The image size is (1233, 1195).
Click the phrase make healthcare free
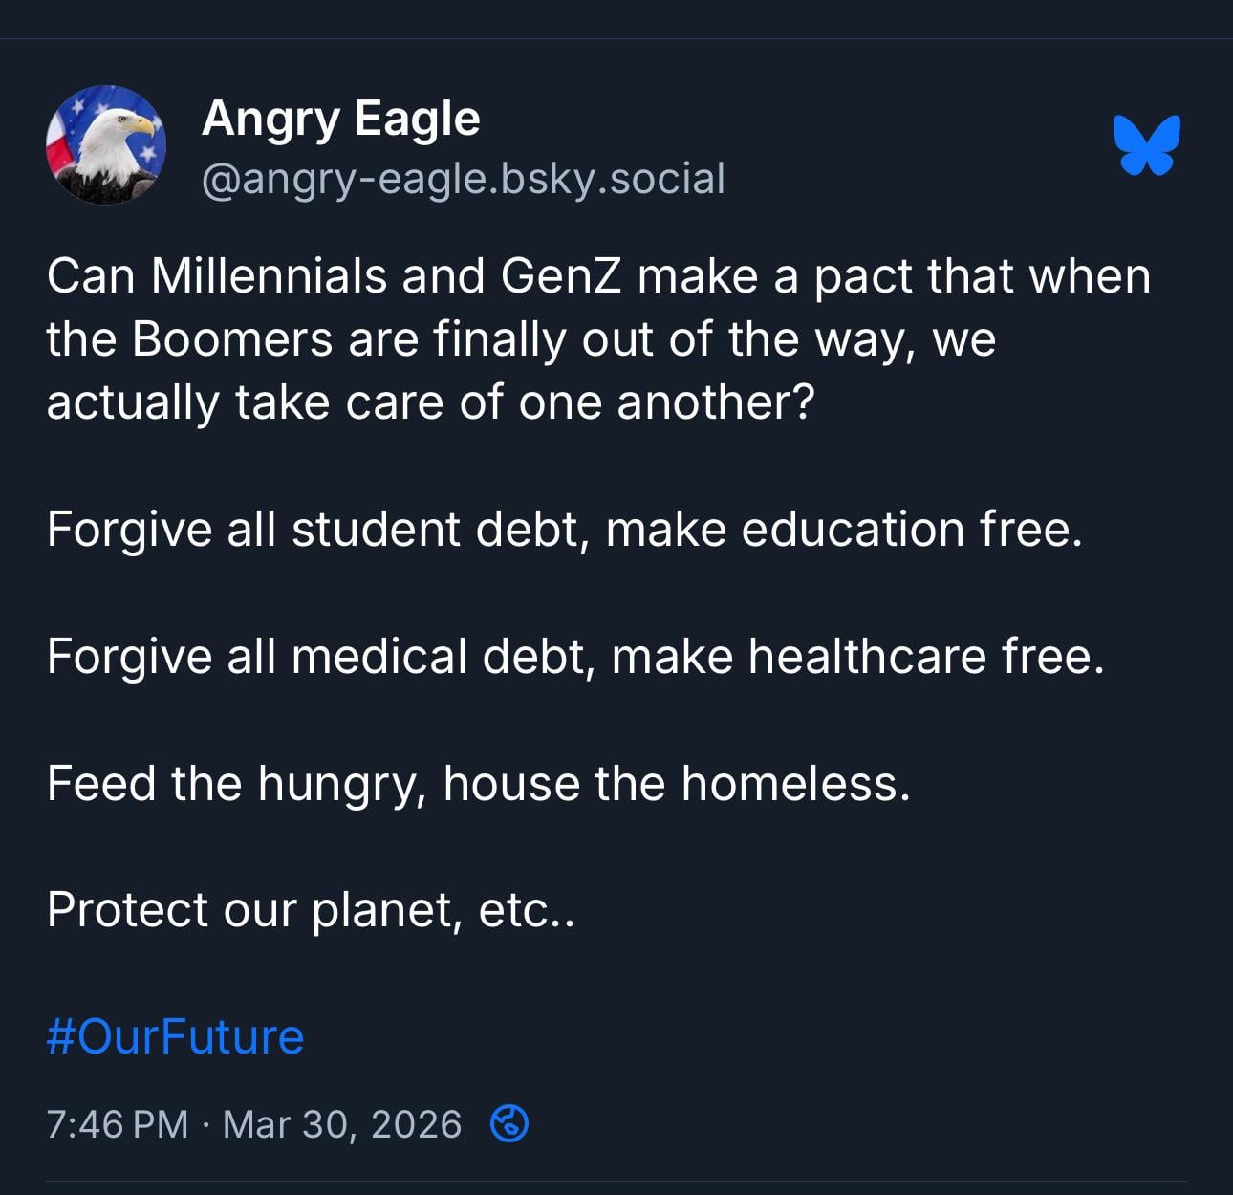pyautogui.click(x=857, y=657)
